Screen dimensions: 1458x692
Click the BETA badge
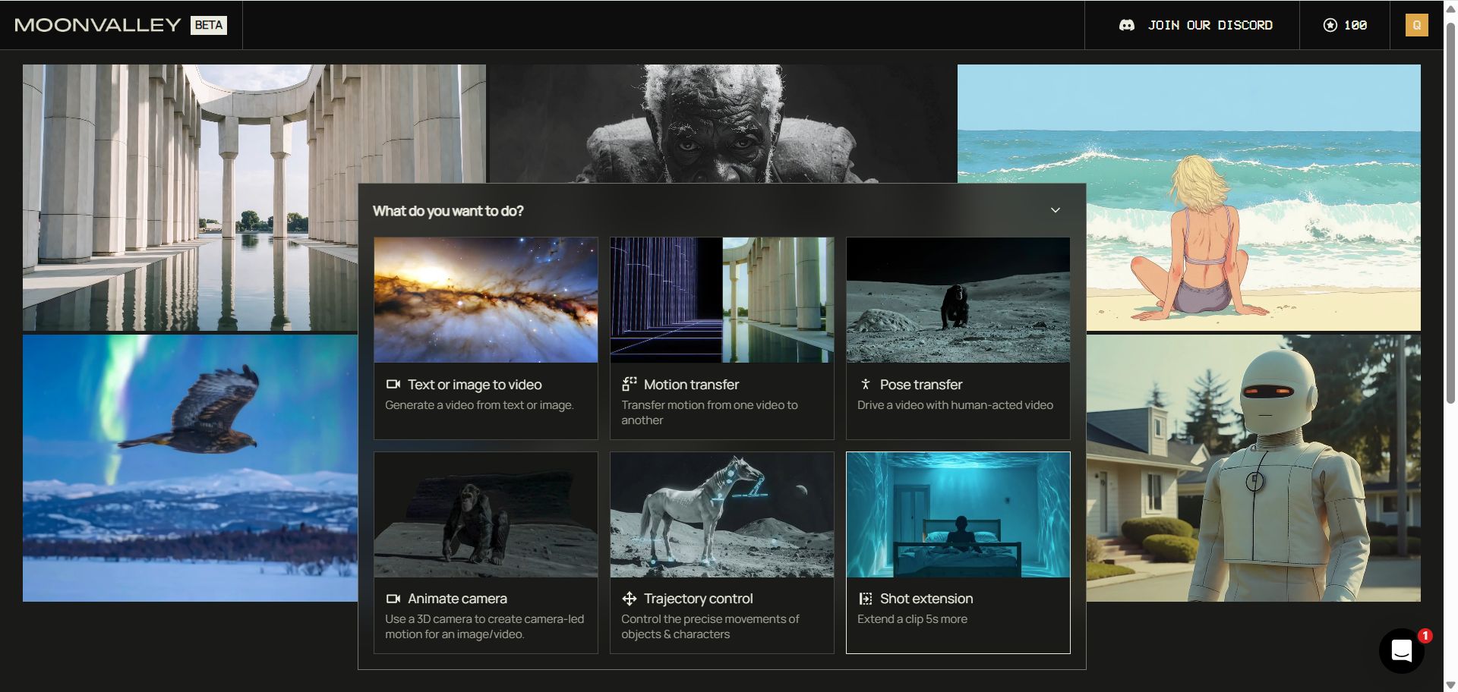click(x=209, y=25)
